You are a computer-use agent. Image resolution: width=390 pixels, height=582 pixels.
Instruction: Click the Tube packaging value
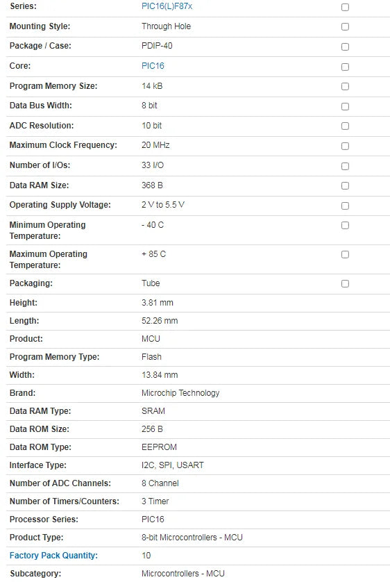coord(151,283)
